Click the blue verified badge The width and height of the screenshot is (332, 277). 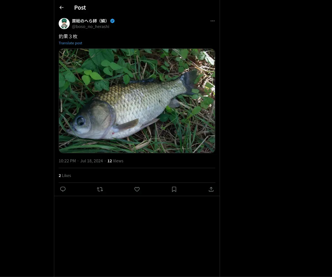point(112,21)
